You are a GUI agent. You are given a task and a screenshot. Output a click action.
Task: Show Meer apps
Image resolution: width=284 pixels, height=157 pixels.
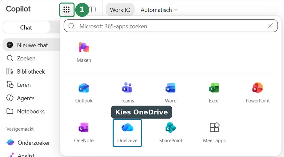(x=214, y=133)
